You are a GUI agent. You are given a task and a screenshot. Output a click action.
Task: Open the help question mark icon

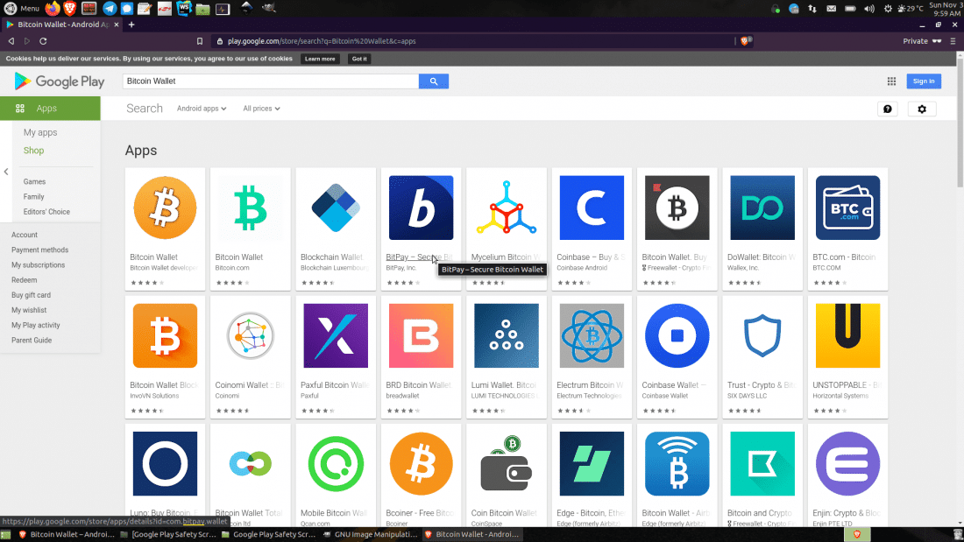[x=887, y=109]
